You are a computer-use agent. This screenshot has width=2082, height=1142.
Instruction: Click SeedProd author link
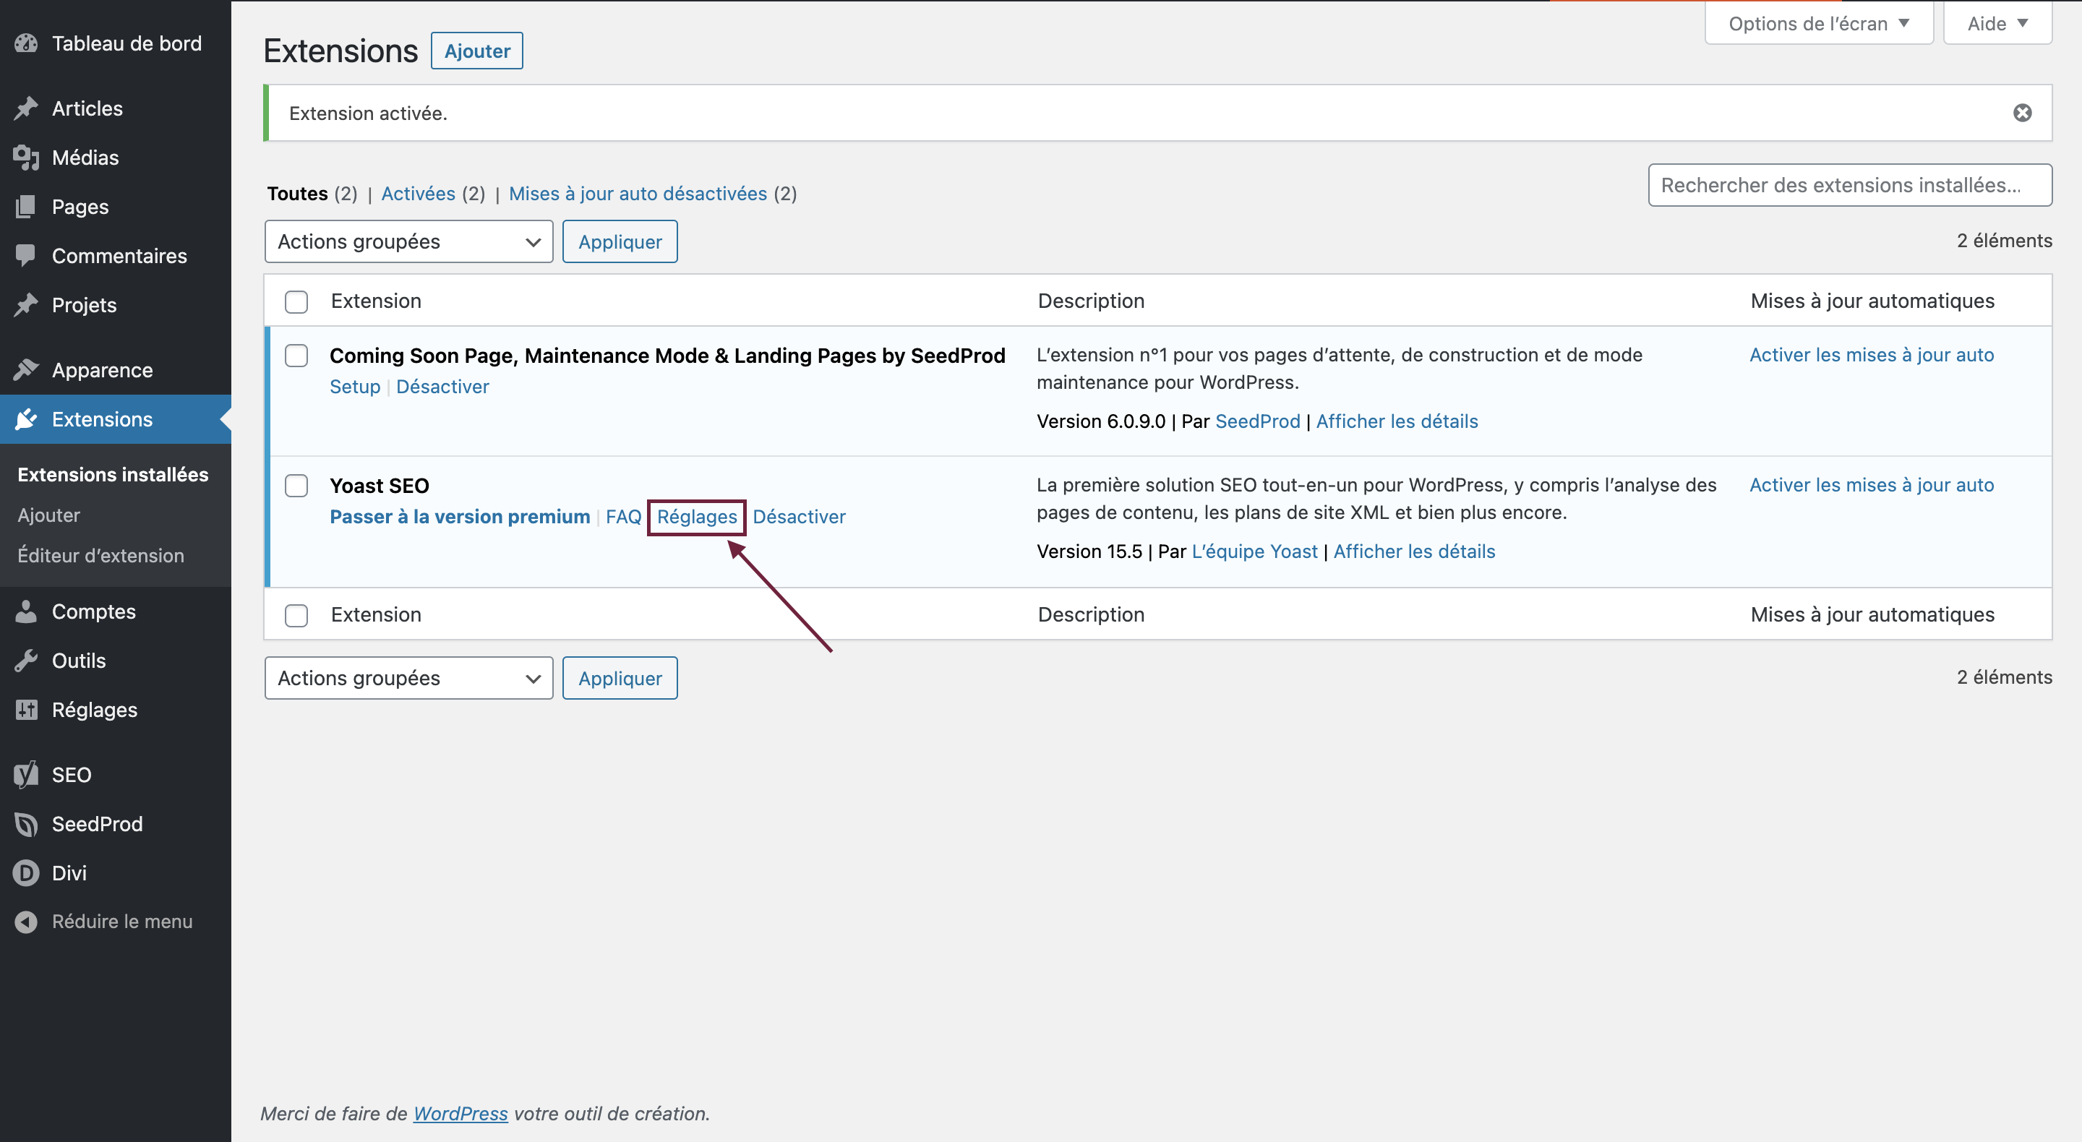[x=1258, y=421]
